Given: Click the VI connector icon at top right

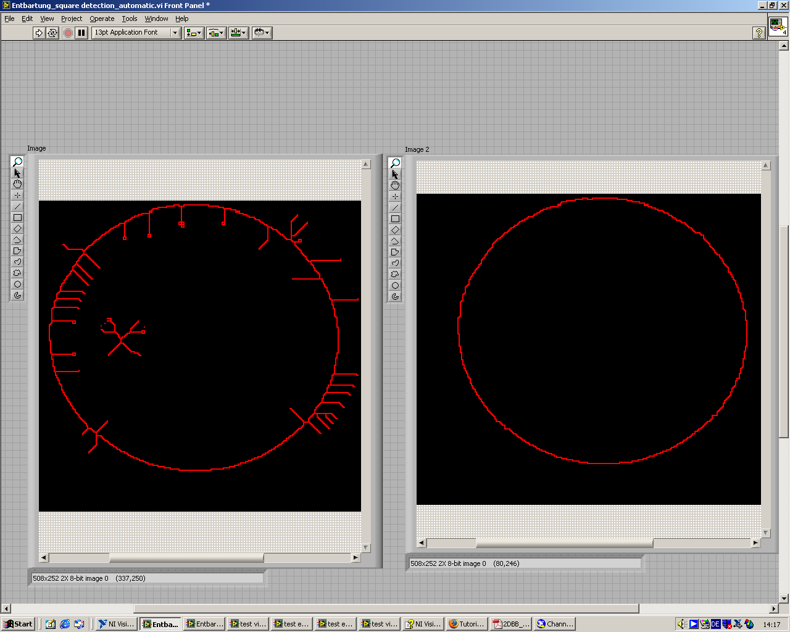Looking at the screenshot, I should (778, 27).
